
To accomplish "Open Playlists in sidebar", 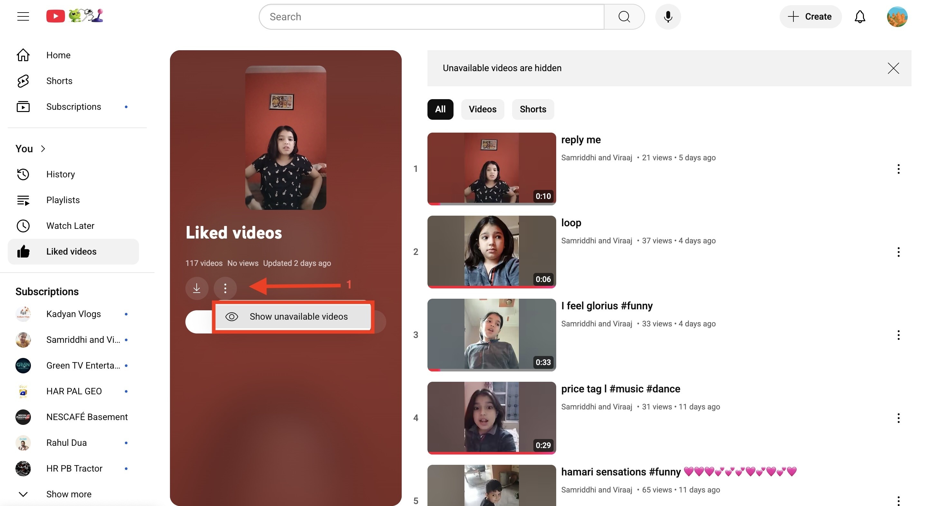I will coord(73,200).
